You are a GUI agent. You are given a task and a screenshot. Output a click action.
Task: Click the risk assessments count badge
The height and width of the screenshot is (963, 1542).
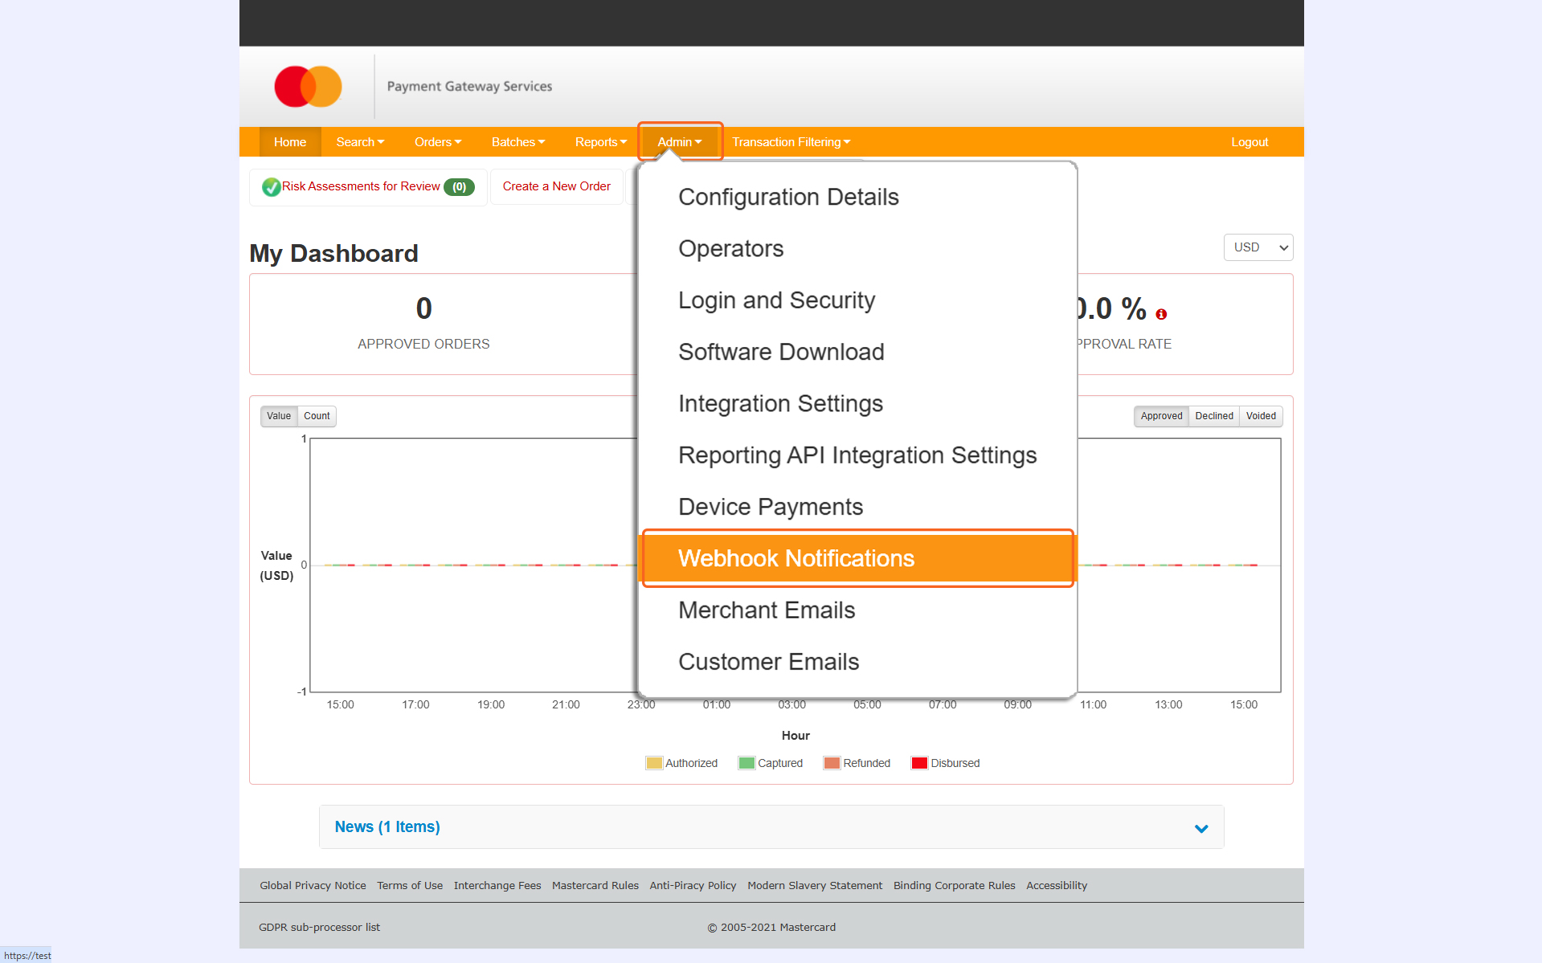pos(459,187)
